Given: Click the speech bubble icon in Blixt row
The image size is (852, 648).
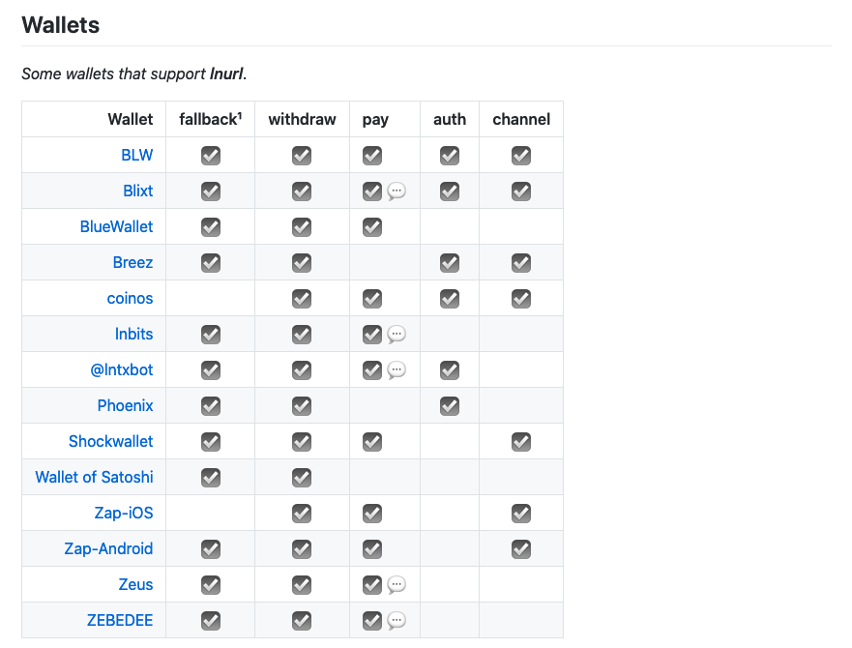Looking at the screenshot, I should 397,191.
